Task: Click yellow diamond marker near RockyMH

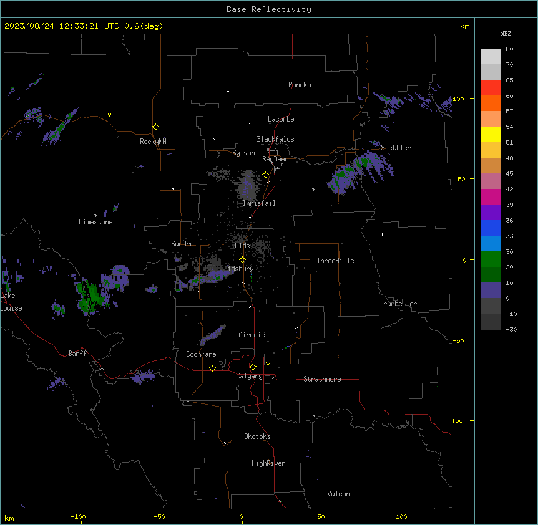Action: tap(155, 127)
